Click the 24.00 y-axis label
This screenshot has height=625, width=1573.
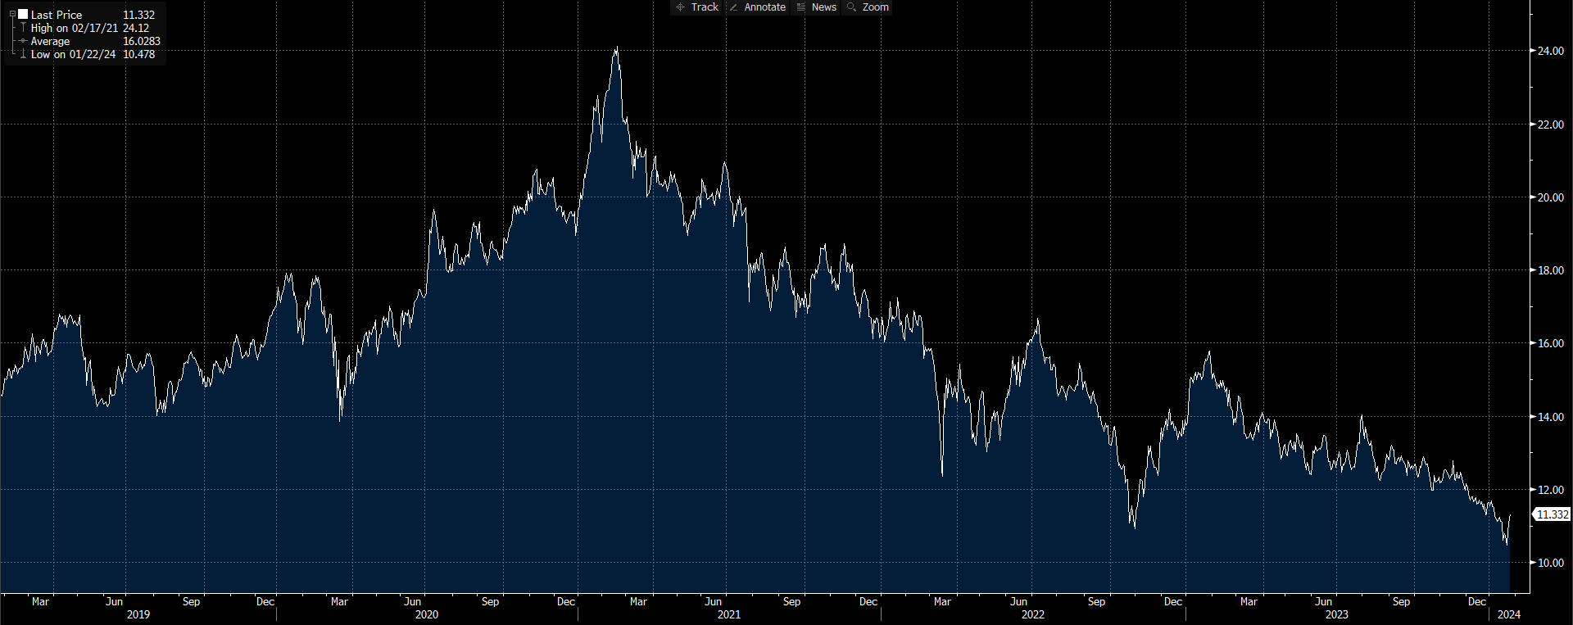[1550, 51]
